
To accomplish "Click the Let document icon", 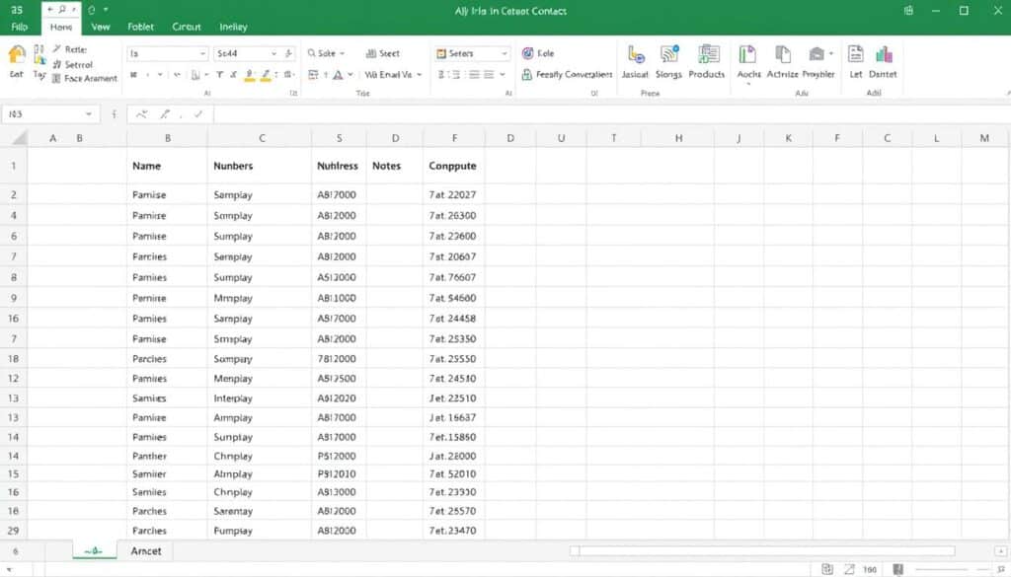I will (856, 54).
